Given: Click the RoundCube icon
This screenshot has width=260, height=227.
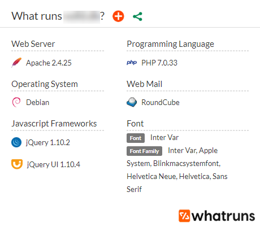Looking at the screenshot, I should point(132,102).
